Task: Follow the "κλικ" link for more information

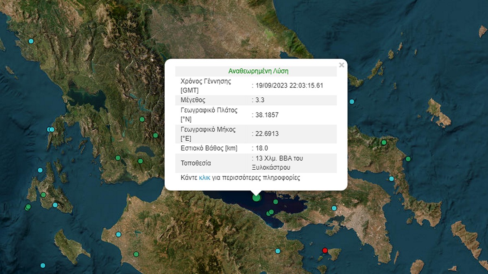Action: coord(205,178)
